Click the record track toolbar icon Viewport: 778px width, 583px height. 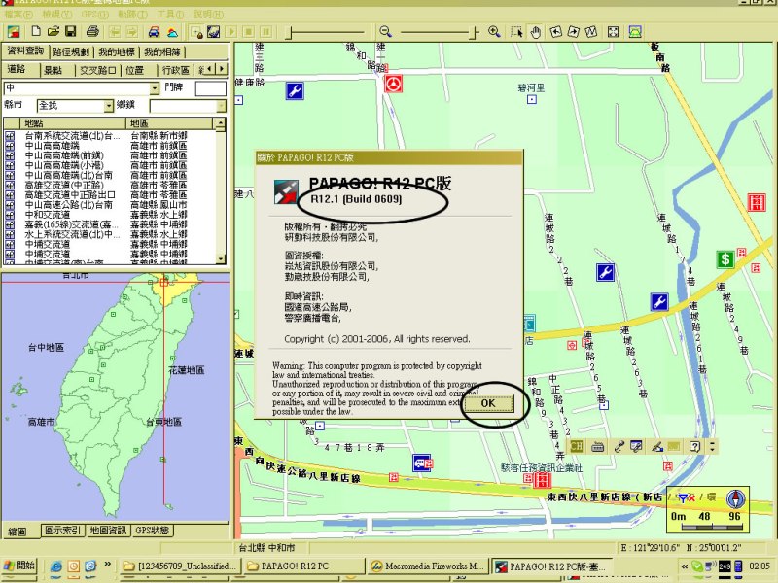196,32
